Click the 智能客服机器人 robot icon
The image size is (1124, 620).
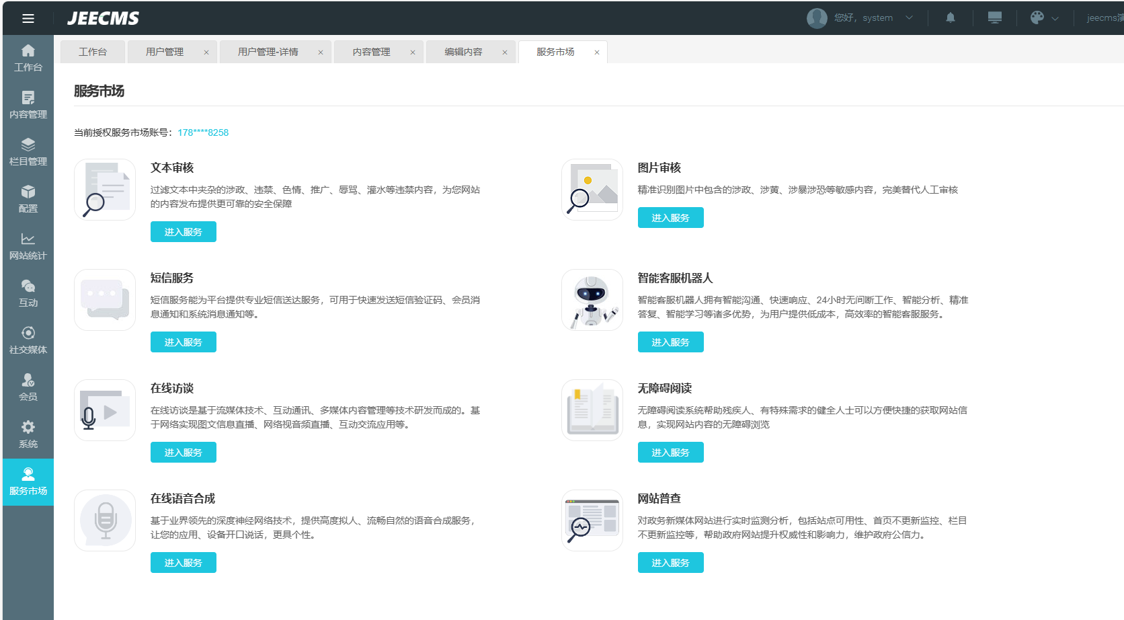click(x=592, y=300)
